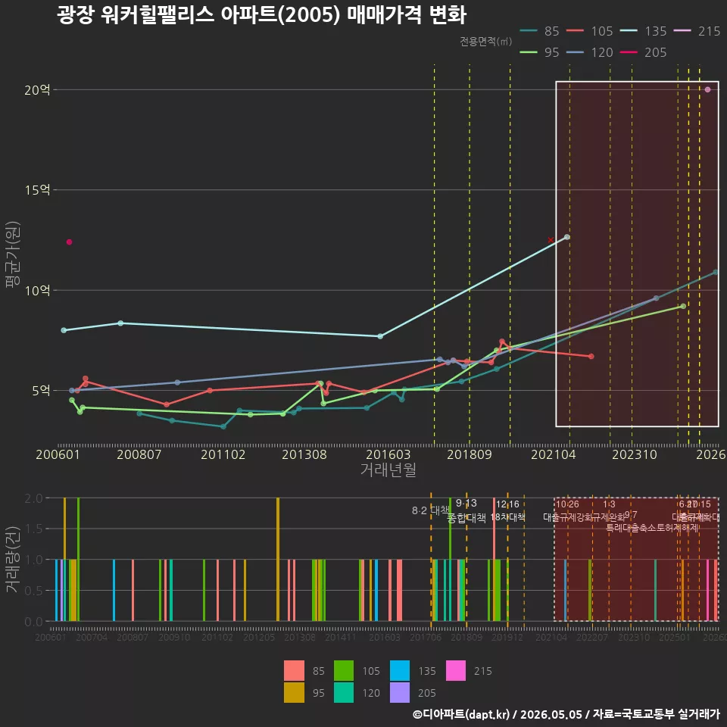The width and height of the screenshot is (727, 727).
Task: Select the 135 entry in the line legend
Action: point(643,31)
